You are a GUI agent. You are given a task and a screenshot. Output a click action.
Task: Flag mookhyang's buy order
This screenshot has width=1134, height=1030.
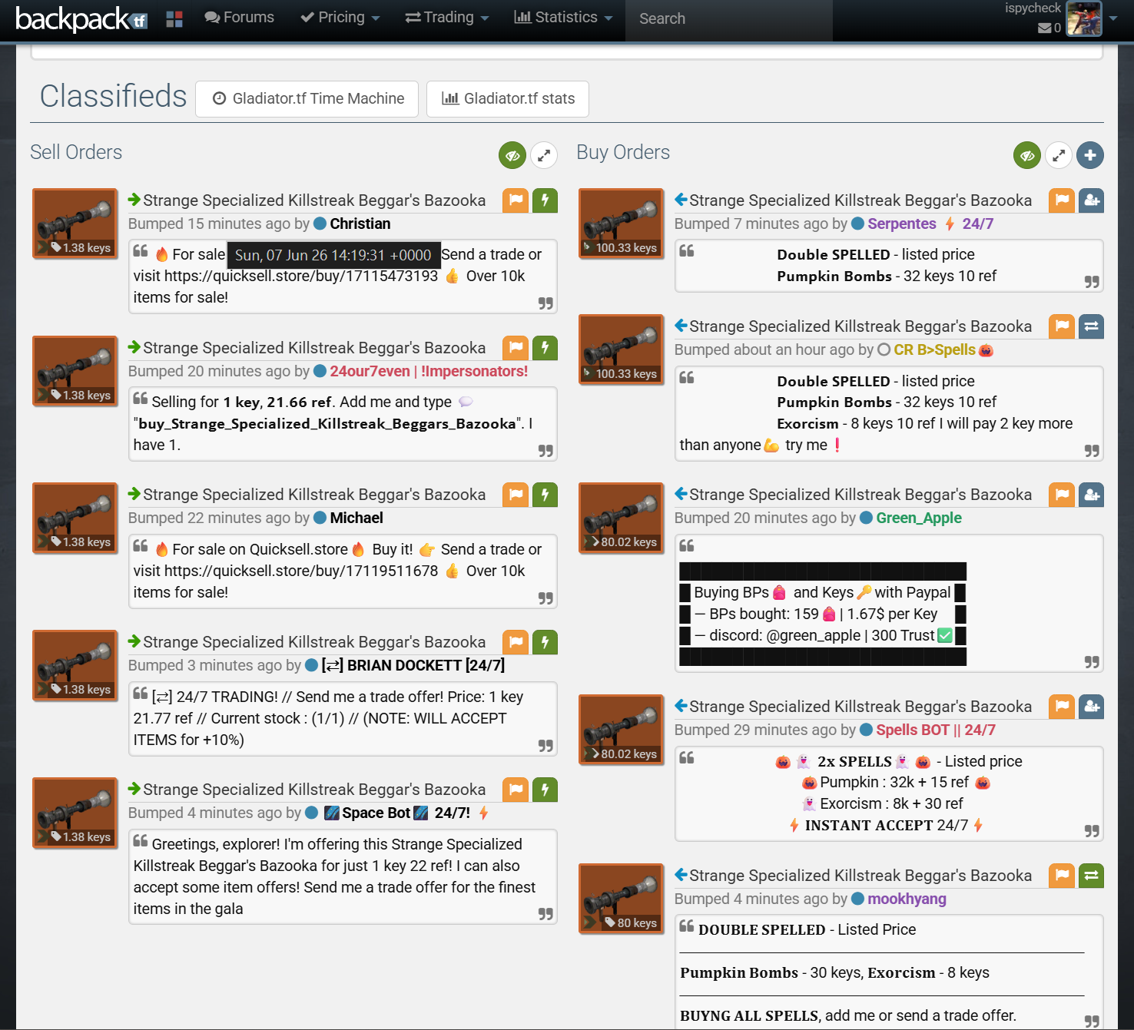[x=1062, y=876]
